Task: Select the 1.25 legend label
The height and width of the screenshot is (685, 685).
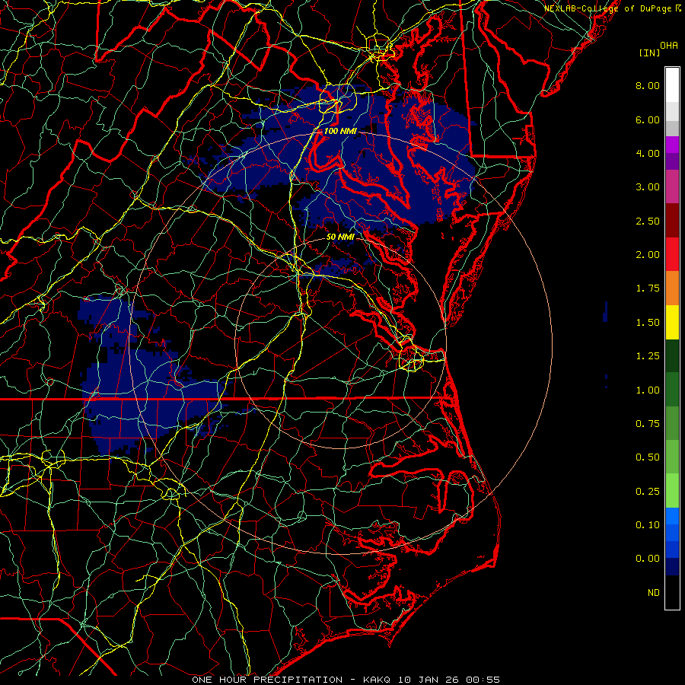Action: (648, 356)
